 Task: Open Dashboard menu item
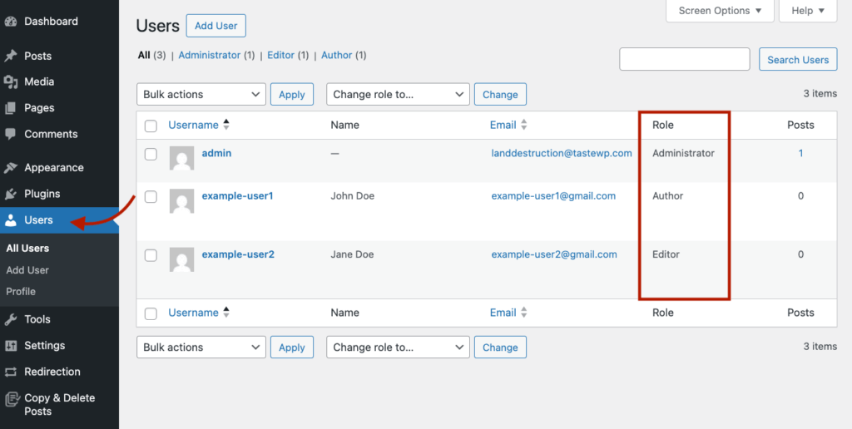click(x=59, y=22)
